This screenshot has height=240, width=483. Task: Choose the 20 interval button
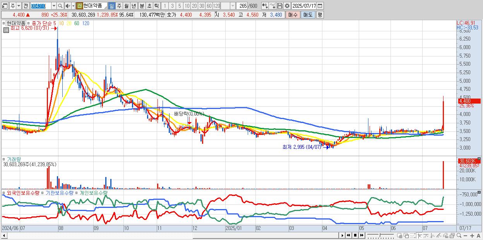(x=194, y=6)
